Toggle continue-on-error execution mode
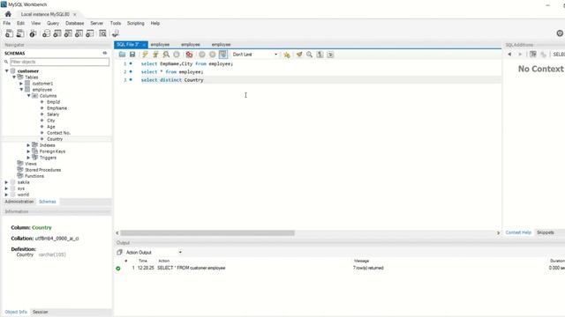The height and width of the screenshot is (317, 565). point(189,55)
